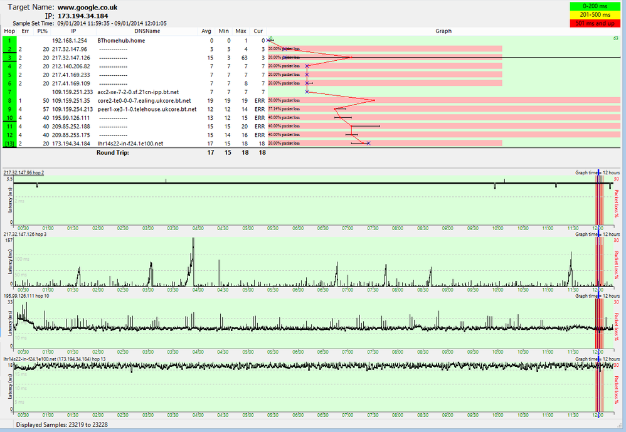Screen dimensions: 626x432
Task: Select the final hop [13] number cell
Action: (x=9, y=144)
